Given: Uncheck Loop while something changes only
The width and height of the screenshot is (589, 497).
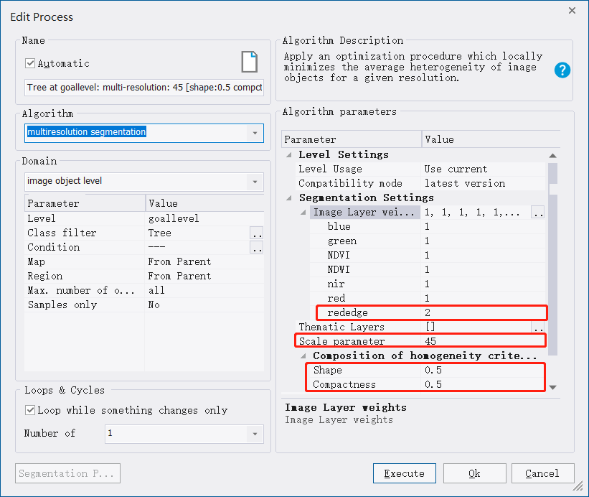Looking at the screenshot, I should click(x=30, y=411).
